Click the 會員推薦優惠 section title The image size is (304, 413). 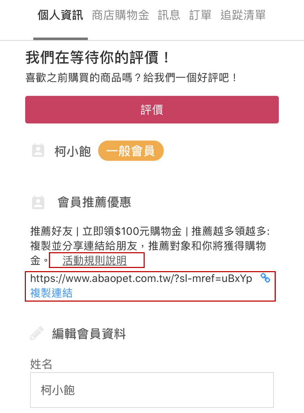(94, 202)
